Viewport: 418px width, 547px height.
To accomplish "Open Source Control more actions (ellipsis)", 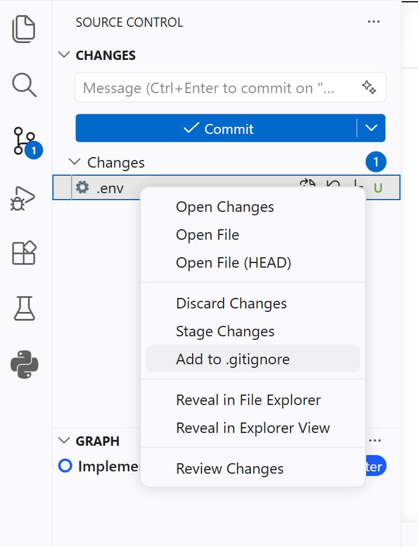I will 373,22.
